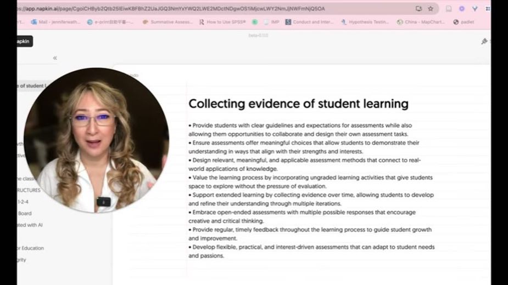Viewport: 508px width, 285px height.
Task: Open the purple gear extension icon
Action: tap(462, 9)
